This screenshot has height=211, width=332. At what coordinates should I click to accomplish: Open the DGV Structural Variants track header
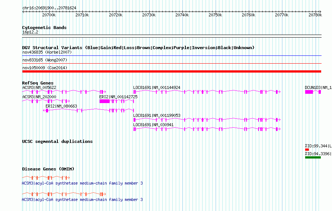pyautogui.click(x=138, y=48)
